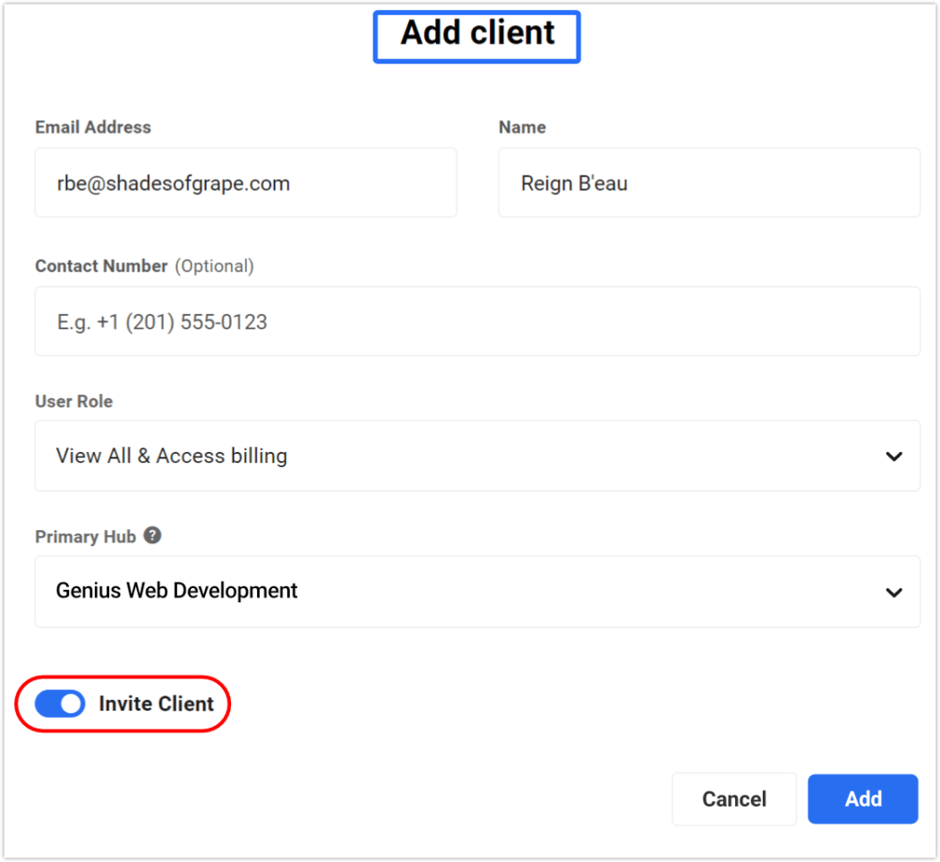Click the Email Address label
Viewport: 940px width, 862px height.
[x=93, y=127]
